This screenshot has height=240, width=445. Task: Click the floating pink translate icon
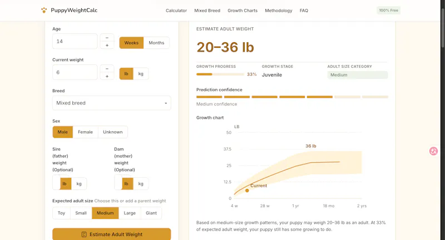point(433,151)
